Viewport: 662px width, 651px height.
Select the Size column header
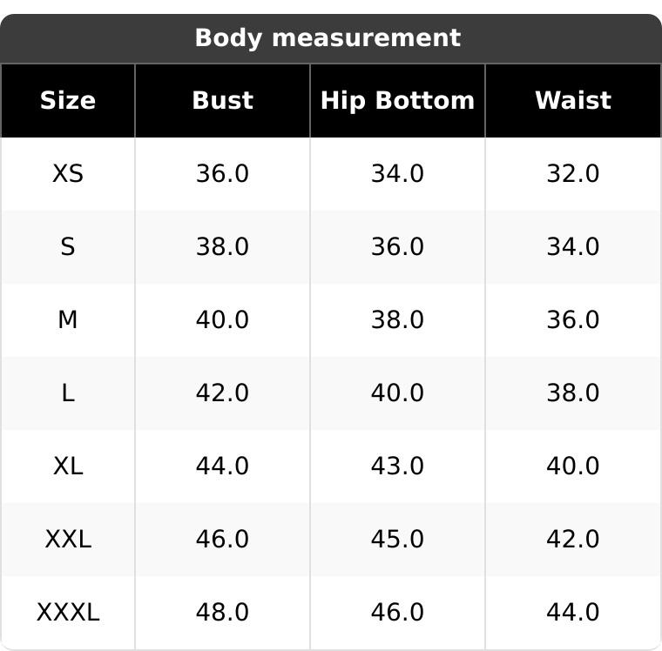pos(68,101)
